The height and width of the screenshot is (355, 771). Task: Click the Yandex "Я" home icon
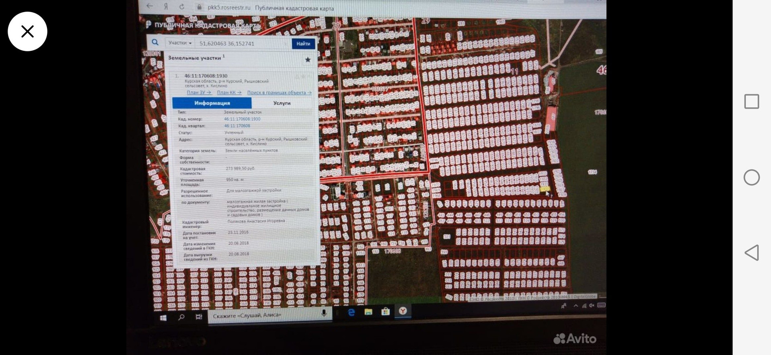166,6
